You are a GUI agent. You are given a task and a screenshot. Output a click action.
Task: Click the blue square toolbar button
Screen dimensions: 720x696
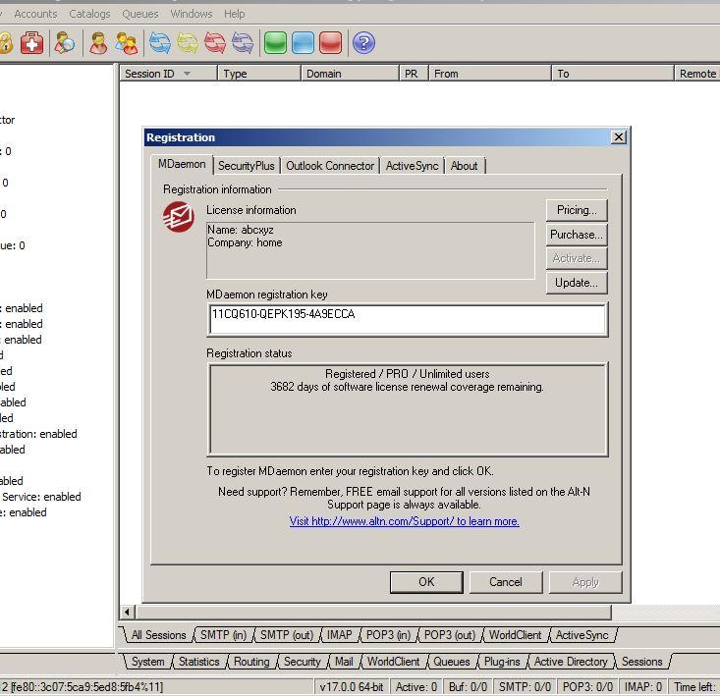click(304, 43)
